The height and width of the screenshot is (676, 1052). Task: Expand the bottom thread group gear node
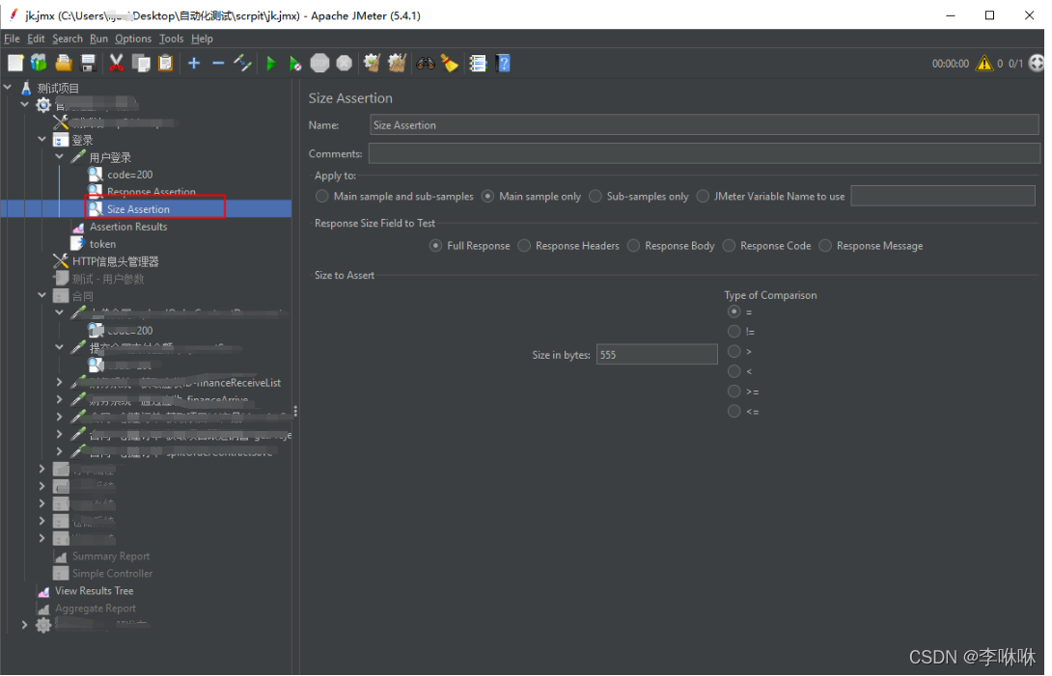[x=24, y=625]
